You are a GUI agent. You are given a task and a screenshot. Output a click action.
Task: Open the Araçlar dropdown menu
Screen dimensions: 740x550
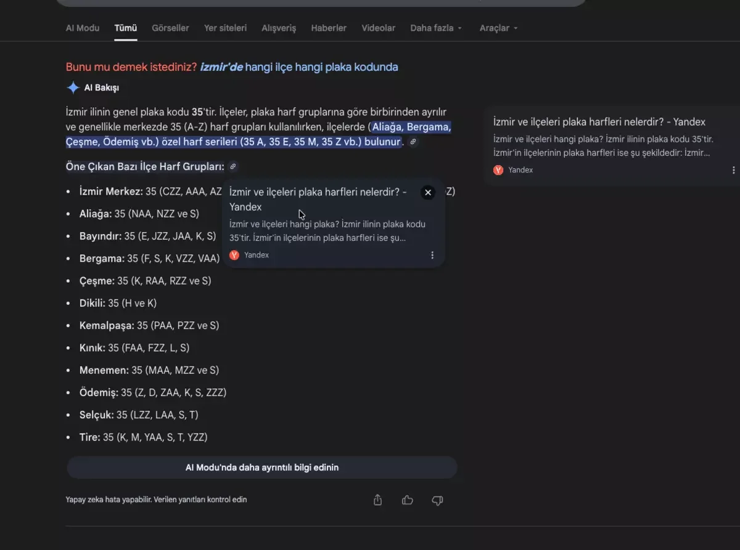tap(498, 28)
